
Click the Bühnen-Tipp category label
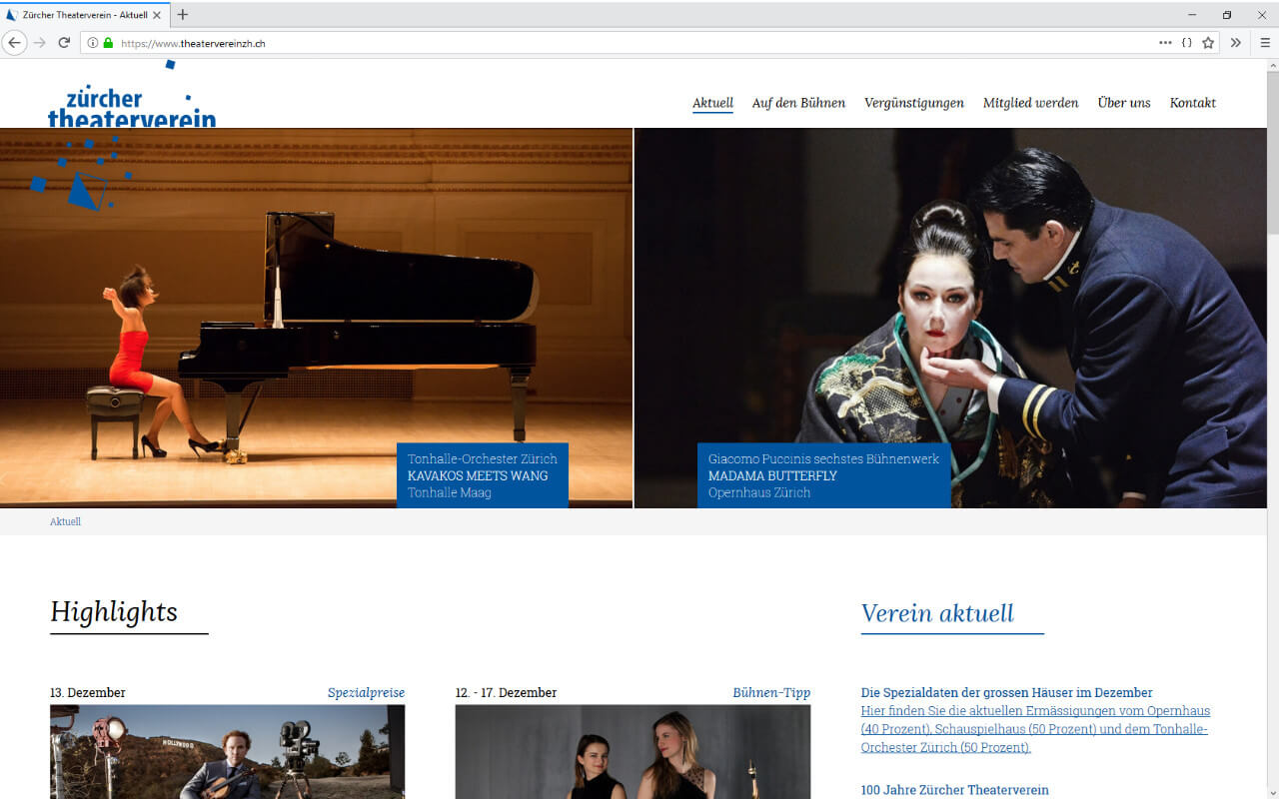pos(771,692)
